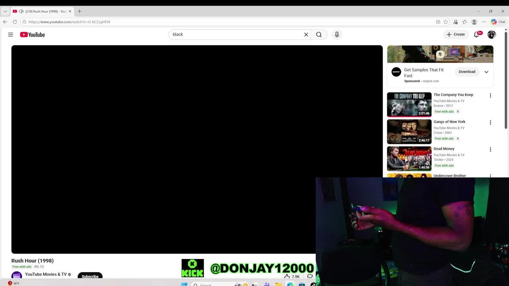This screenshot has height=286, width=509.
Task: Open YouTube notifications bell
Action: pos(476,35)
